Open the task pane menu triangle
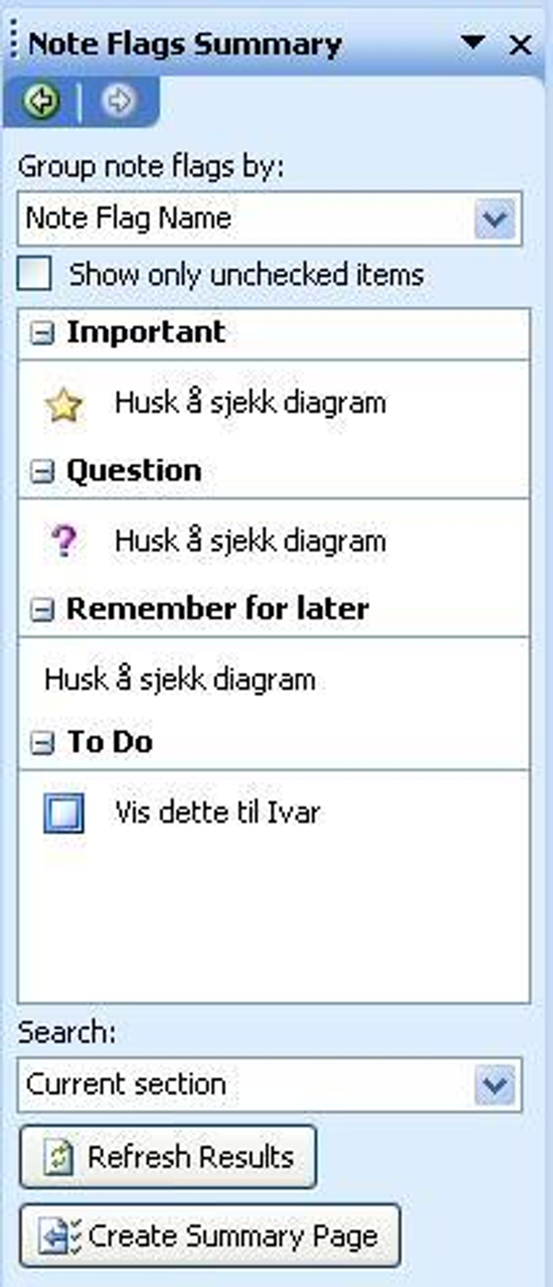 [473, 42]
